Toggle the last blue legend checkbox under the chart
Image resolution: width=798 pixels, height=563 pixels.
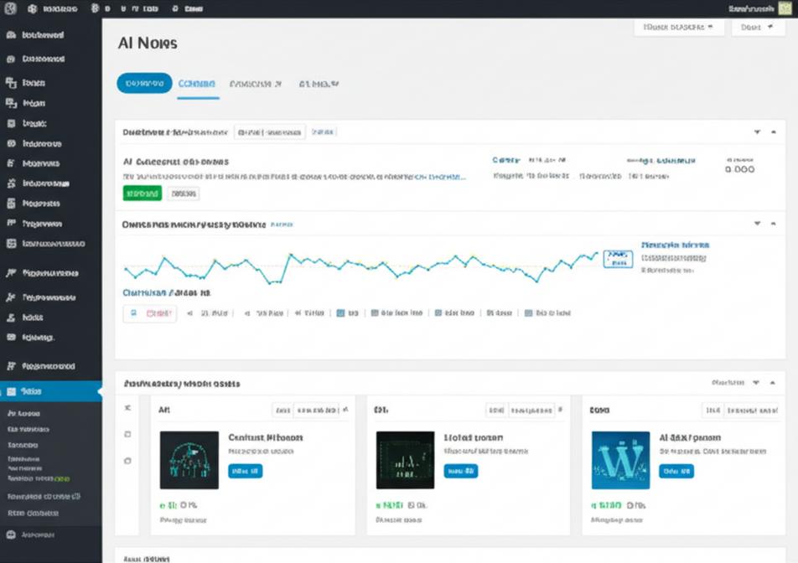click(528, 313)
